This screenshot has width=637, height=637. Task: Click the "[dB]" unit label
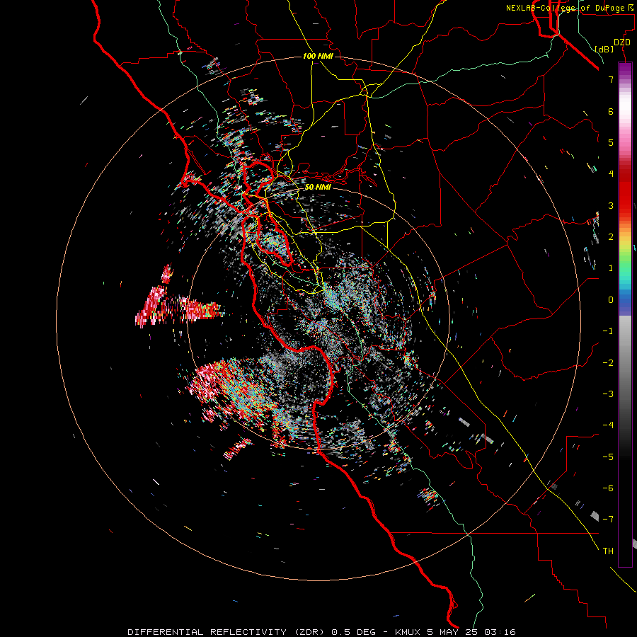point(604,49)
